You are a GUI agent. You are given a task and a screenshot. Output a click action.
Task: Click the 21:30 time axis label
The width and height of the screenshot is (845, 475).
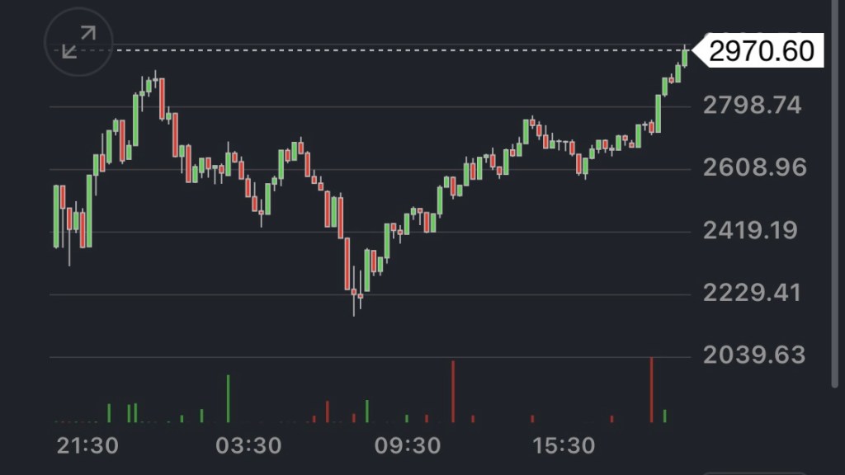pos(87,446)
